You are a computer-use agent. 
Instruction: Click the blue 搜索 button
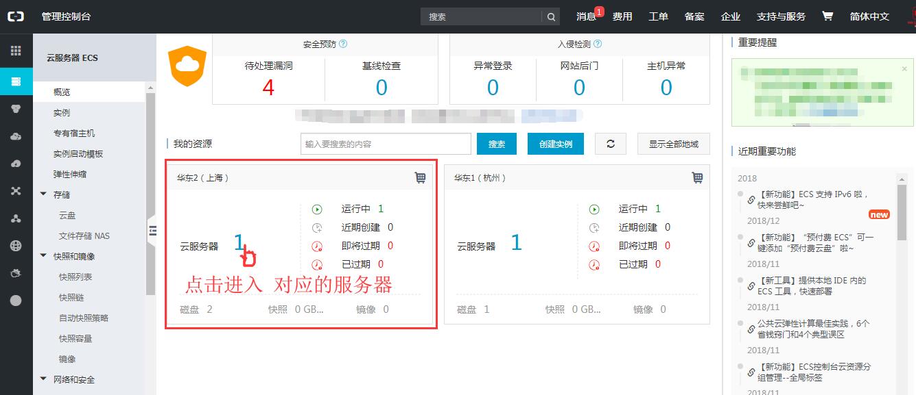click(x=497, y=144)
